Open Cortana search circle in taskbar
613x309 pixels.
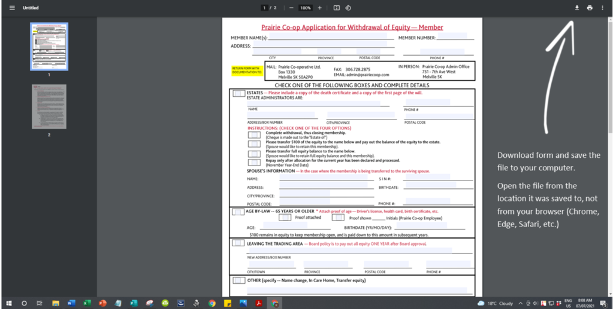pos(24,303)
